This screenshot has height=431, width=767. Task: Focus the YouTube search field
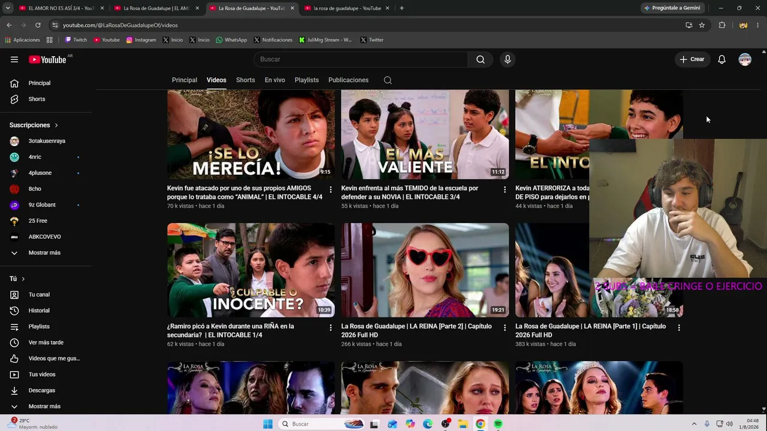[x=361, y=59]
